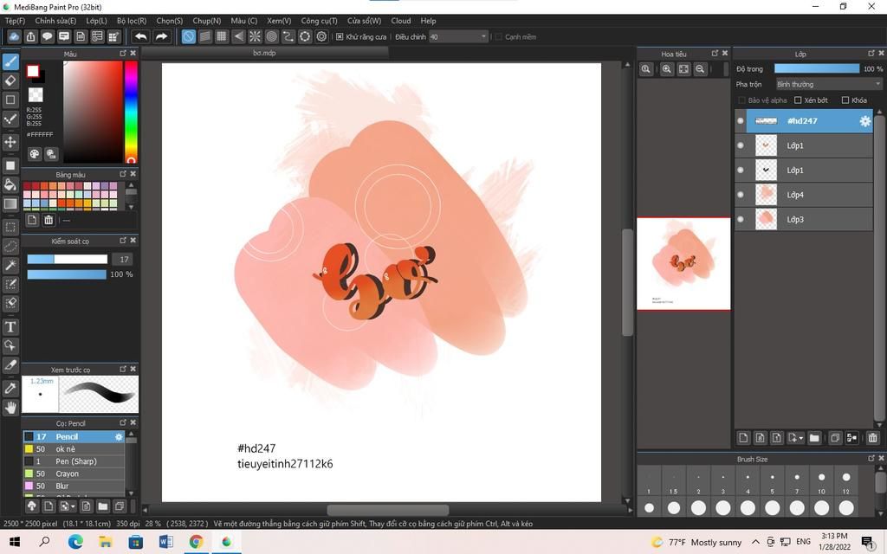Viewport: 887px width, 554px height.
Task: Toggle the Xén bớt checkbox
Action: point(798,100)
